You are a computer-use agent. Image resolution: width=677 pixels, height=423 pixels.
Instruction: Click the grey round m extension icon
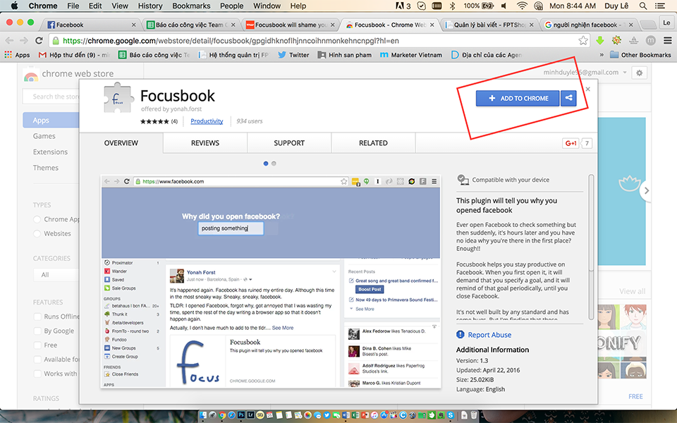651,41
